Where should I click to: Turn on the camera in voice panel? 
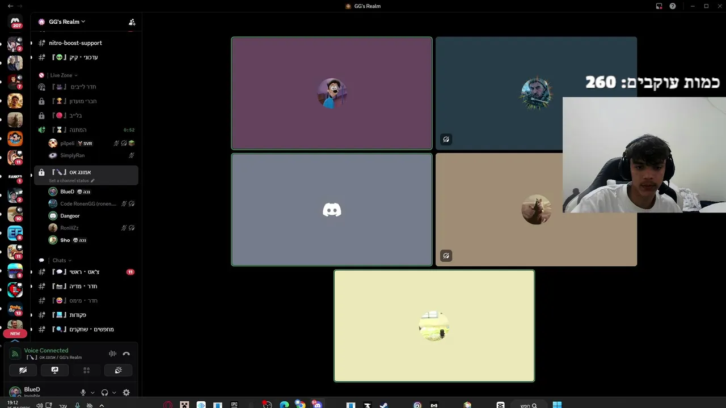point(23,370)
